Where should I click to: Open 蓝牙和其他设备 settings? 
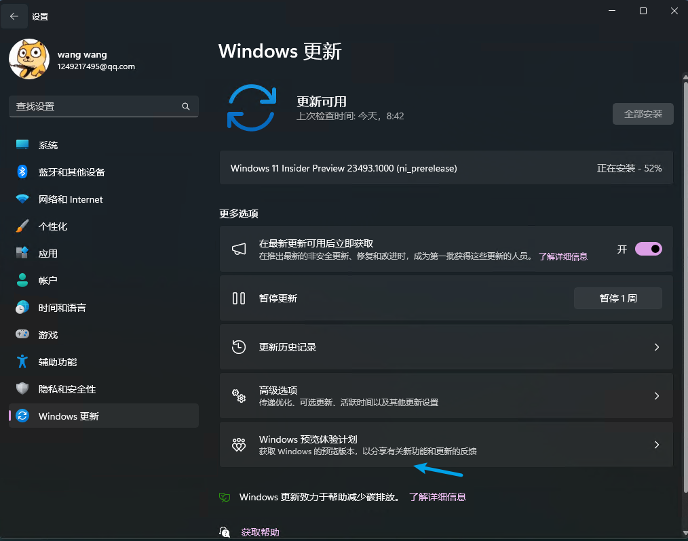(104, 172)
